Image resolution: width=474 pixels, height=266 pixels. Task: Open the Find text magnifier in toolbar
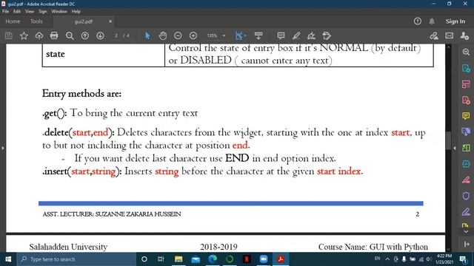coord(70,35)
